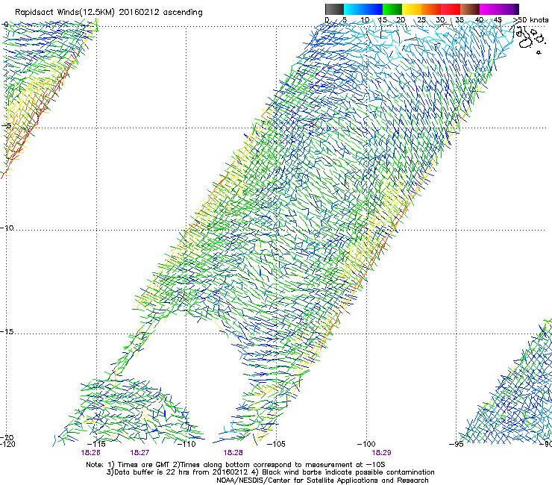Click the yellow 20-25 knots legend swatch
The image size is (552, 485).
412,9
